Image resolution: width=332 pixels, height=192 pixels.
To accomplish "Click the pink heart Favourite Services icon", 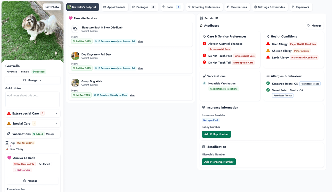I will [x=70, y=18].
